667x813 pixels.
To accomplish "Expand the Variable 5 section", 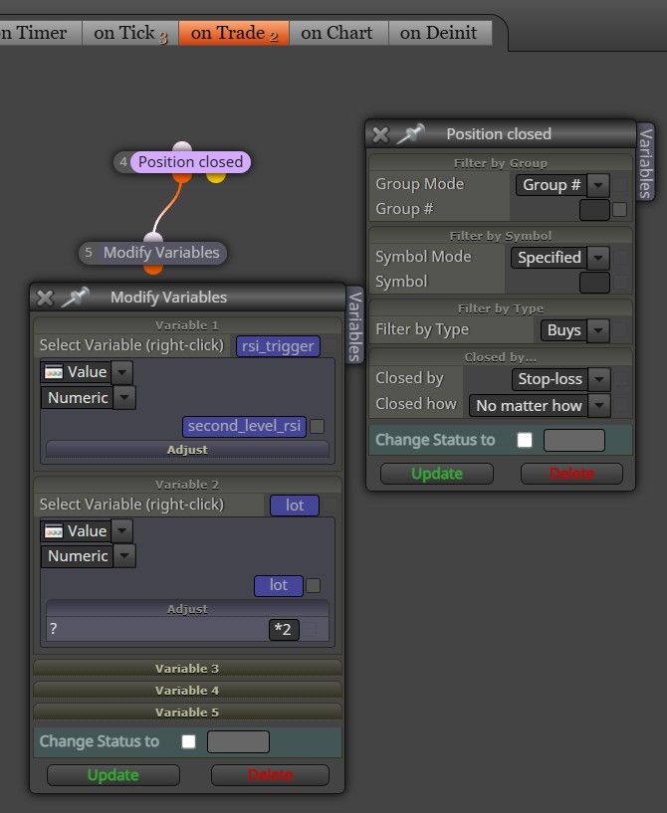I will [187, 711].
